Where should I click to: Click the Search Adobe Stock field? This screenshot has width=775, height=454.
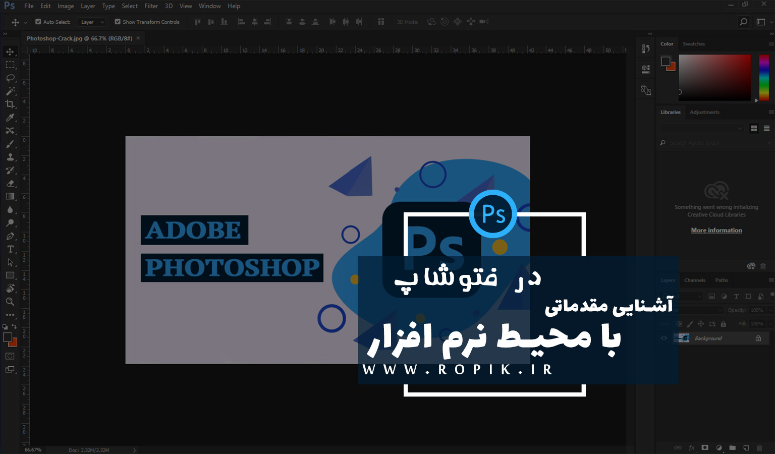point(715,143)
